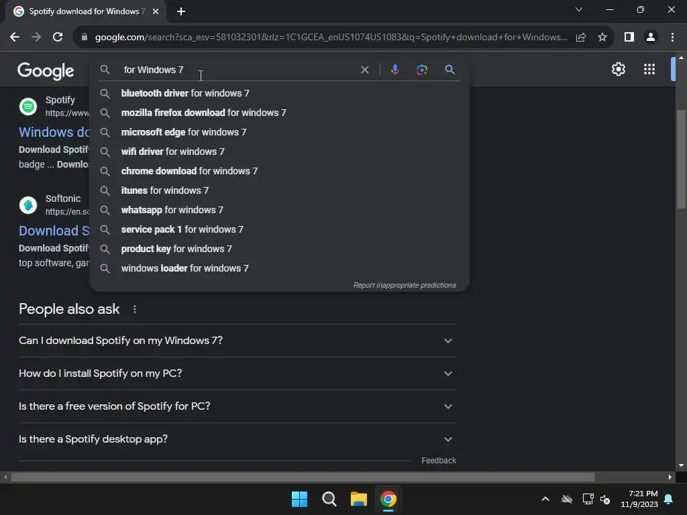
Task: Expand Is there a free version of Spotify for PC?
Action: 237,406
